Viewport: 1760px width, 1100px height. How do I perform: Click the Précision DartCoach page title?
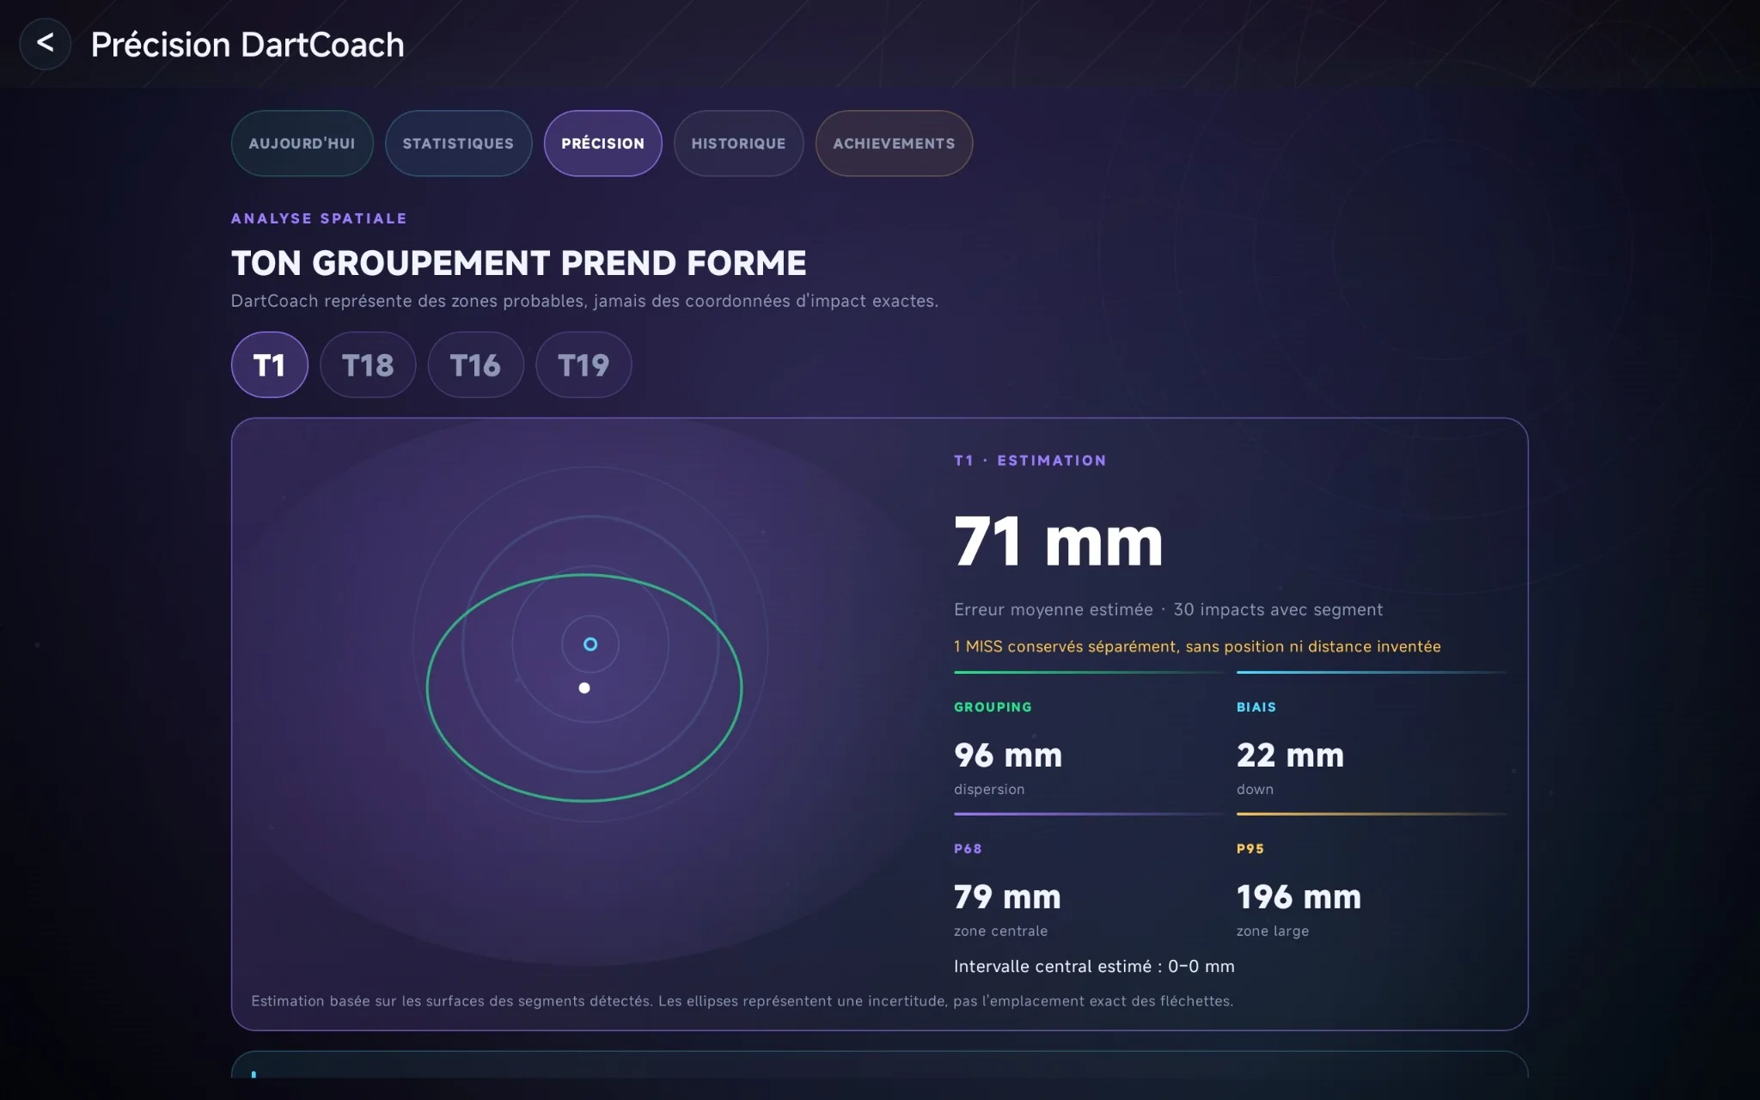coord(247,45)
